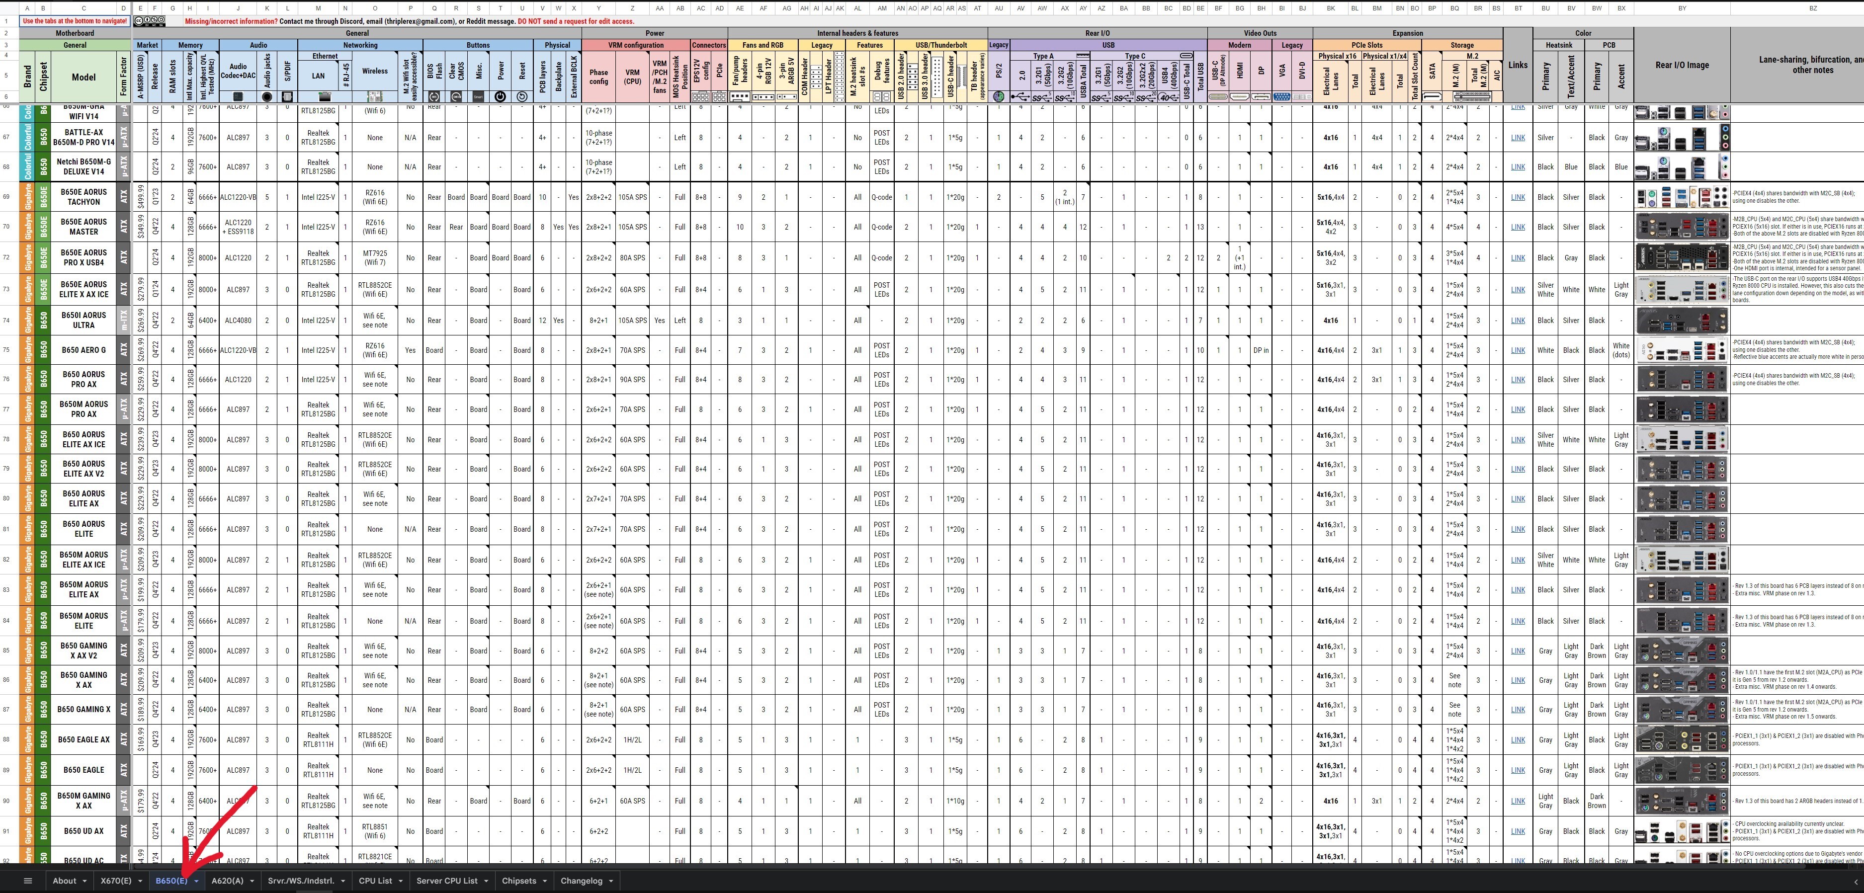The width and height of the screenshot is (1864, 893).
Task: Click the Power button icon
Action: (500, 97)
